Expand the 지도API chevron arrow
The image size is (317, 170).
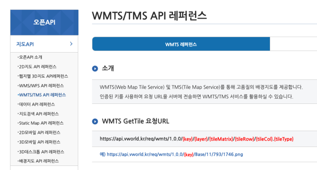point(71,44)
